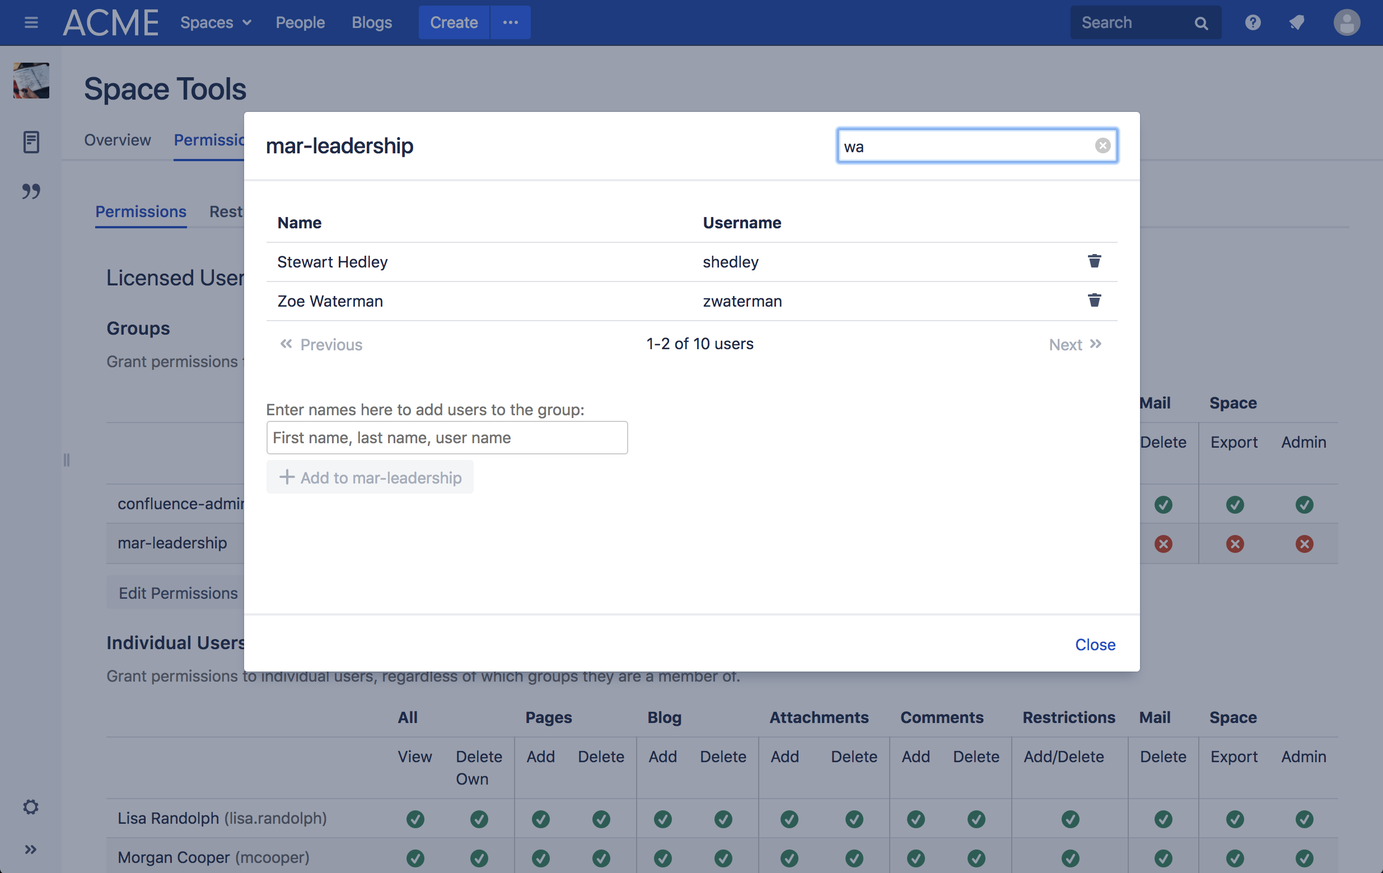1383x873 pixels.
Task: Open the Blog quote icon in the sidebar
Action: [31, 191]
